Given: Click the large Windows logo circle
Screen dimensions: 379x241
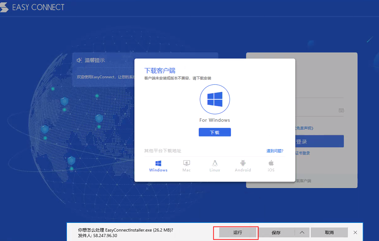Looking at the screenshot, I should pyautogui.click(x=215, y=100).
